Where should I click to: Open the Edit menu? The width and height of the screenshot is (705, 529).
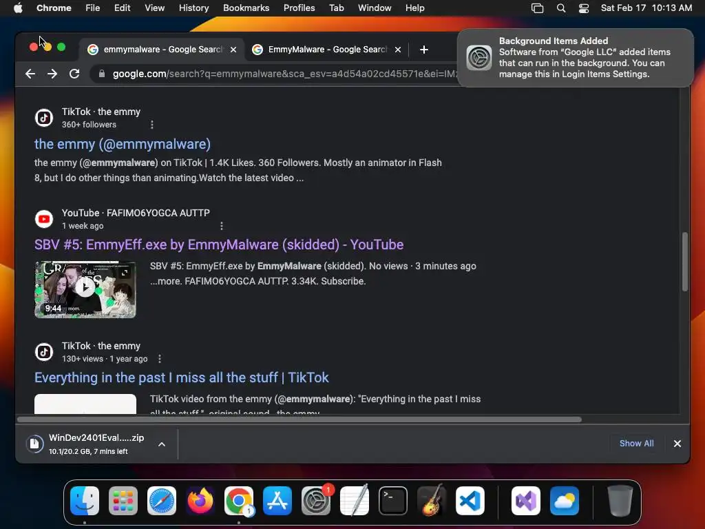122,8
